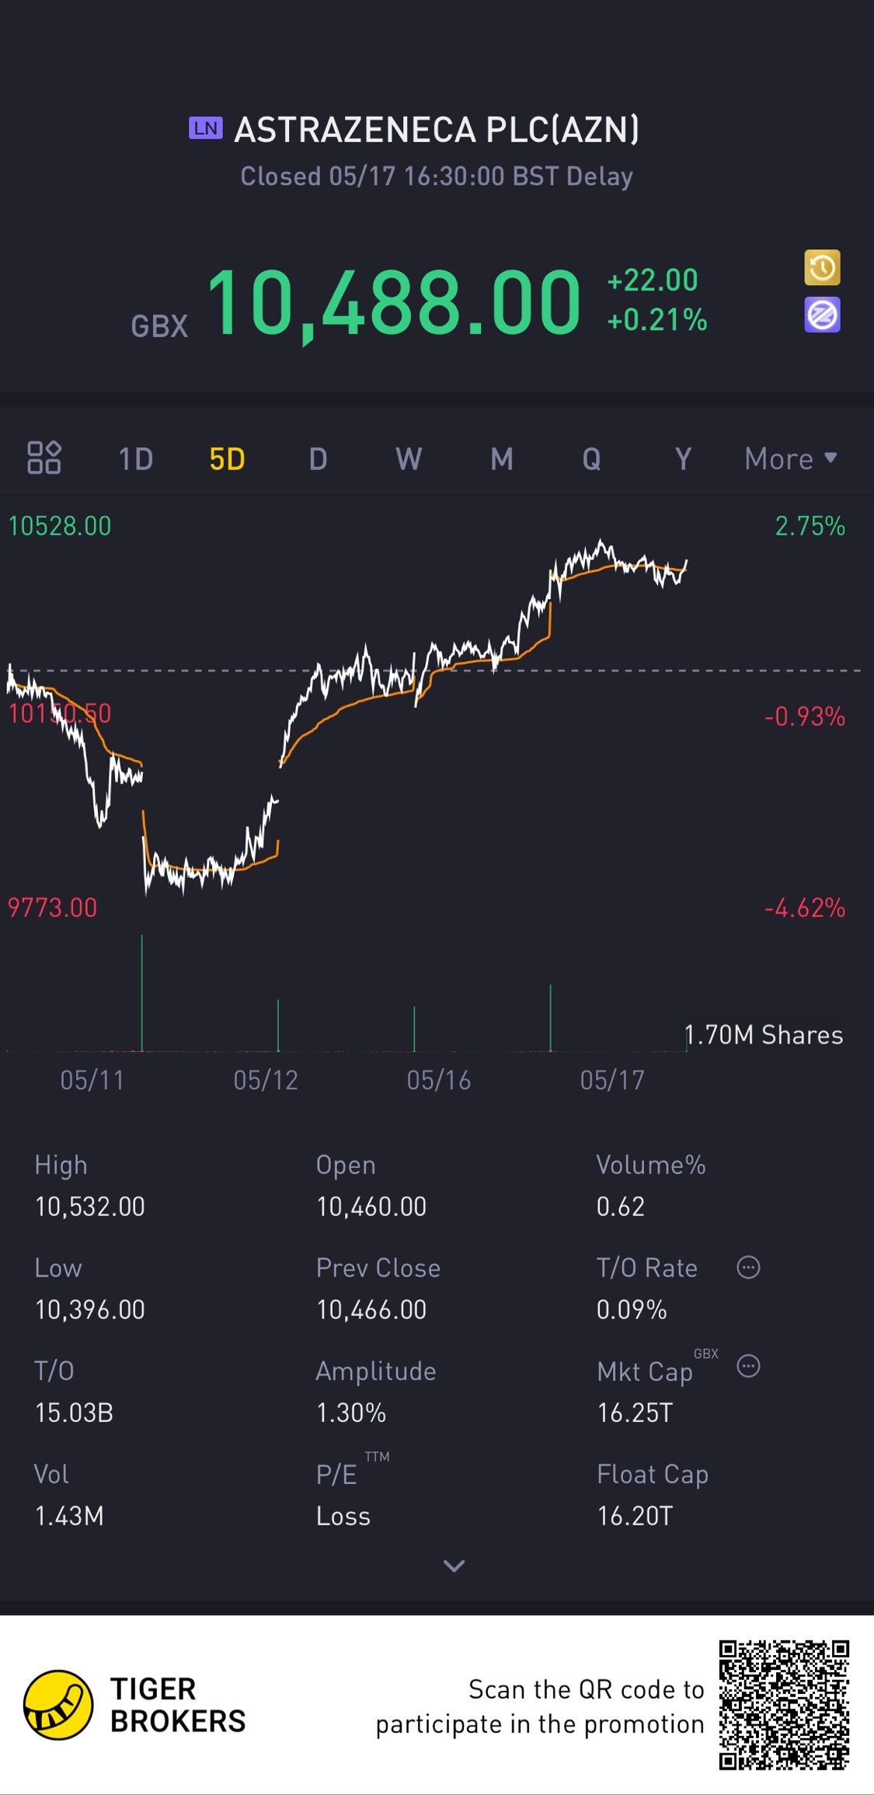Switch to the quarterly Q chart tab
Viewport: 874px width, 1795px height.
click(x=591, y=459)
